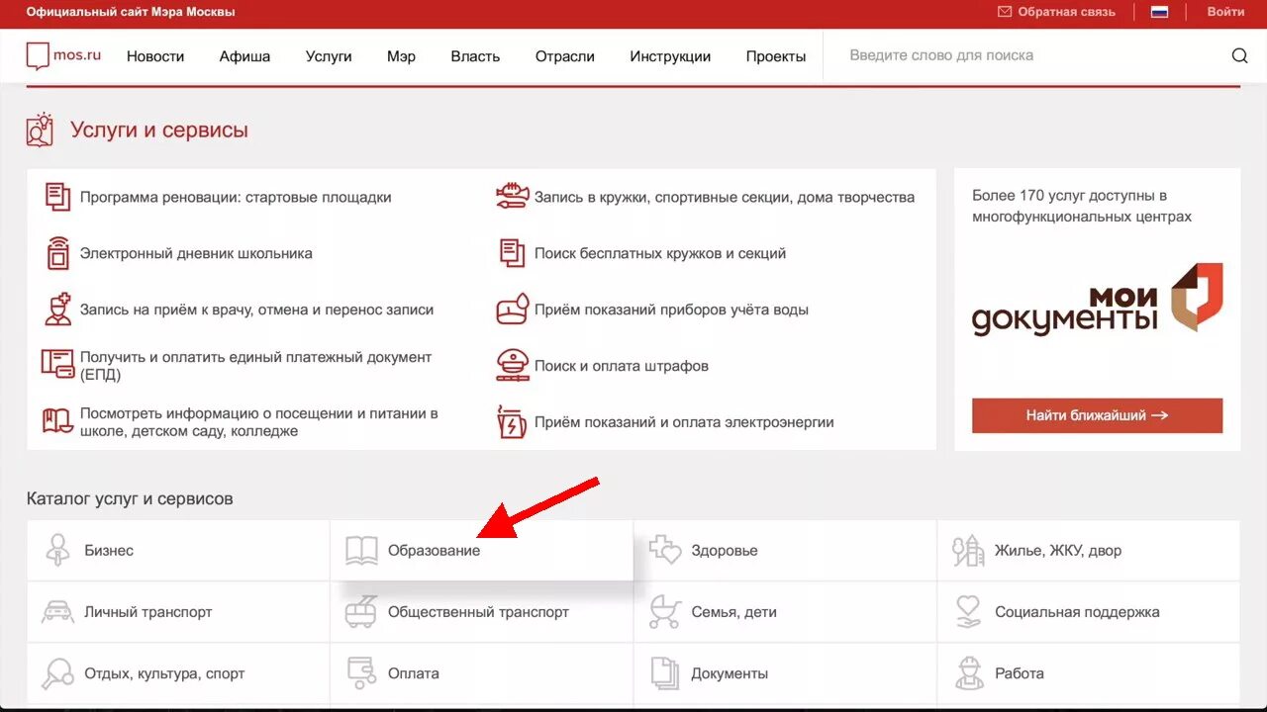This screenshot has height=712, width=1267.
Task: Click the Услуги и сервисы heading text
Action: [x=159, y=130]
